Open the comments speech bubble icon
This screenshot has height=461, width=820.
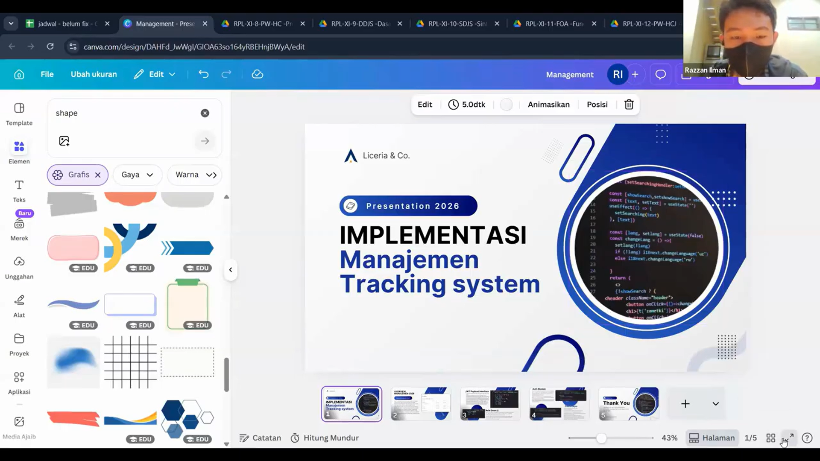coord(660,74)
